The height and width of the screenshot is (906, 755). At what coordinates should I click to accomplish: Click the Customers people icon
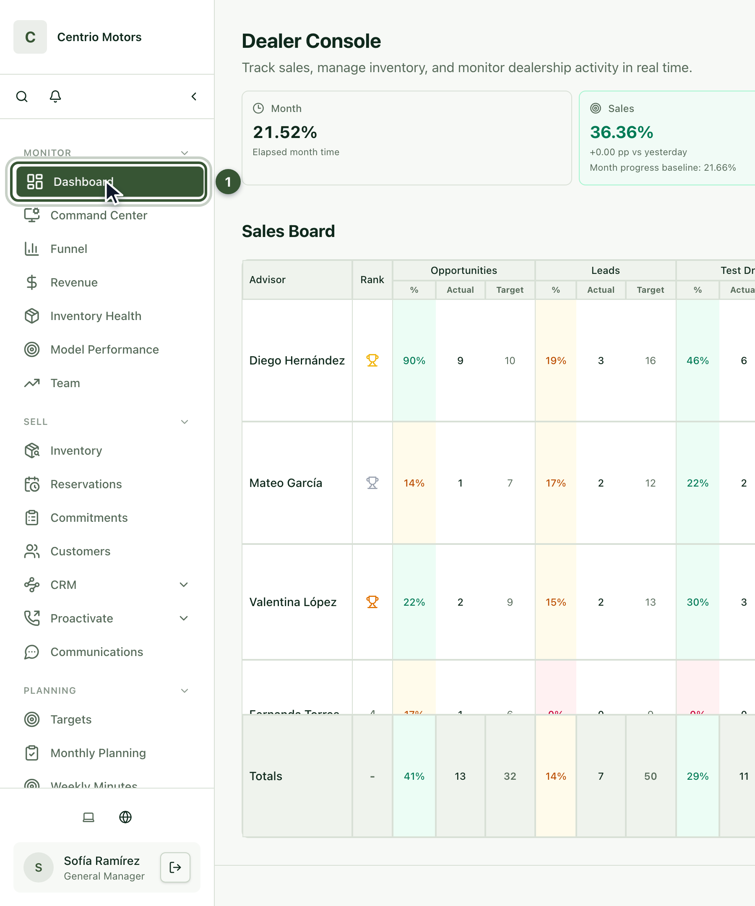coord(32,552)
